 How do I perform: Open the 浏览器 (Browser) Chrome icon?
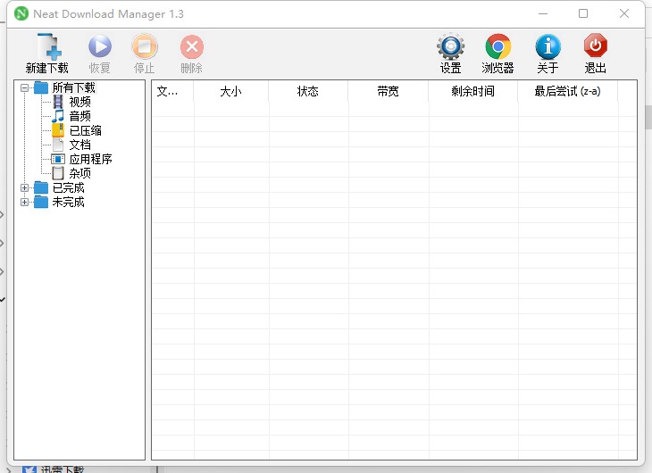(497, 46)
